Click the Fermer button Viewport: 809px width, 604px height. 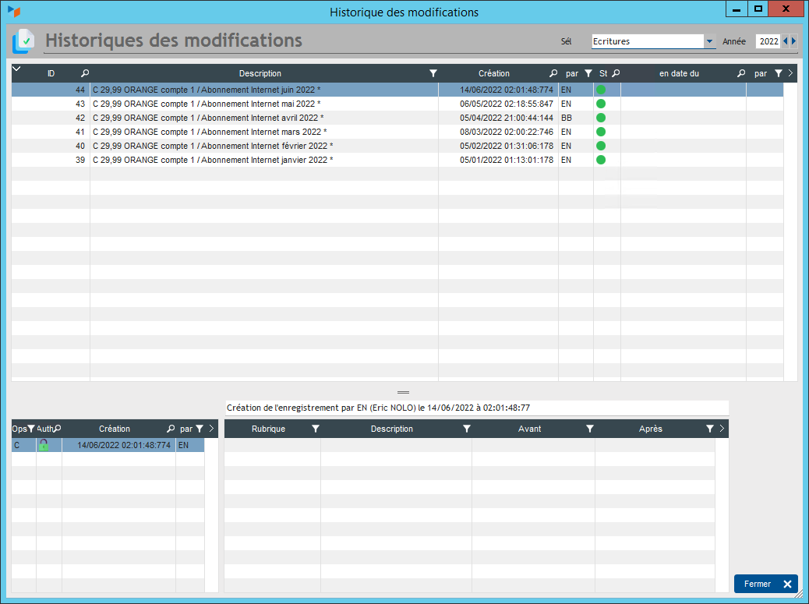(766, 584)
